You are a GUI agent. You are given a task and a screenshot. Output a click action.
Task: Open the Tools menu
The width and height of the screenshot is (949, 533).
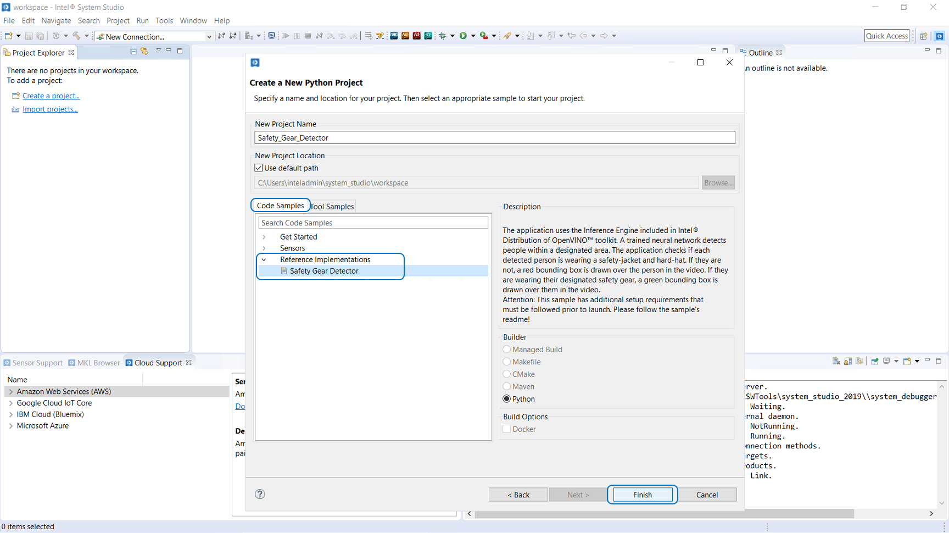(164, 20)
